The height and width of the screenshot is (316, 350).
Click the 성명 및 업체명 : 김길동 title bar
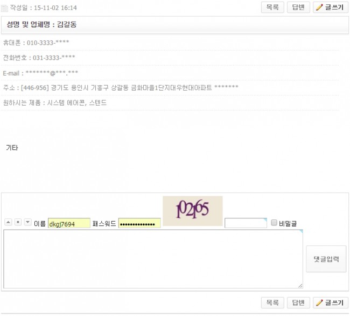click(x=175, y=25)
